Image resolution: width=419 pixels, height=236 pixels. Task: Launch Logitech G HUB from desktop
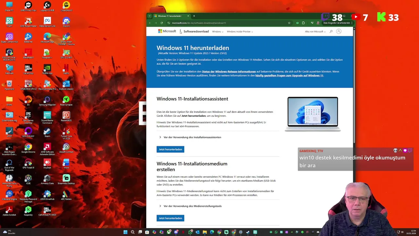pyautogui.click(x=47, y=6)
